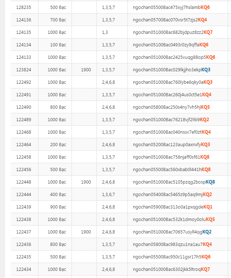The width and height of the screenshot is (231, 278).
Task: Select ID cell 122492
Action: [24, 82]
